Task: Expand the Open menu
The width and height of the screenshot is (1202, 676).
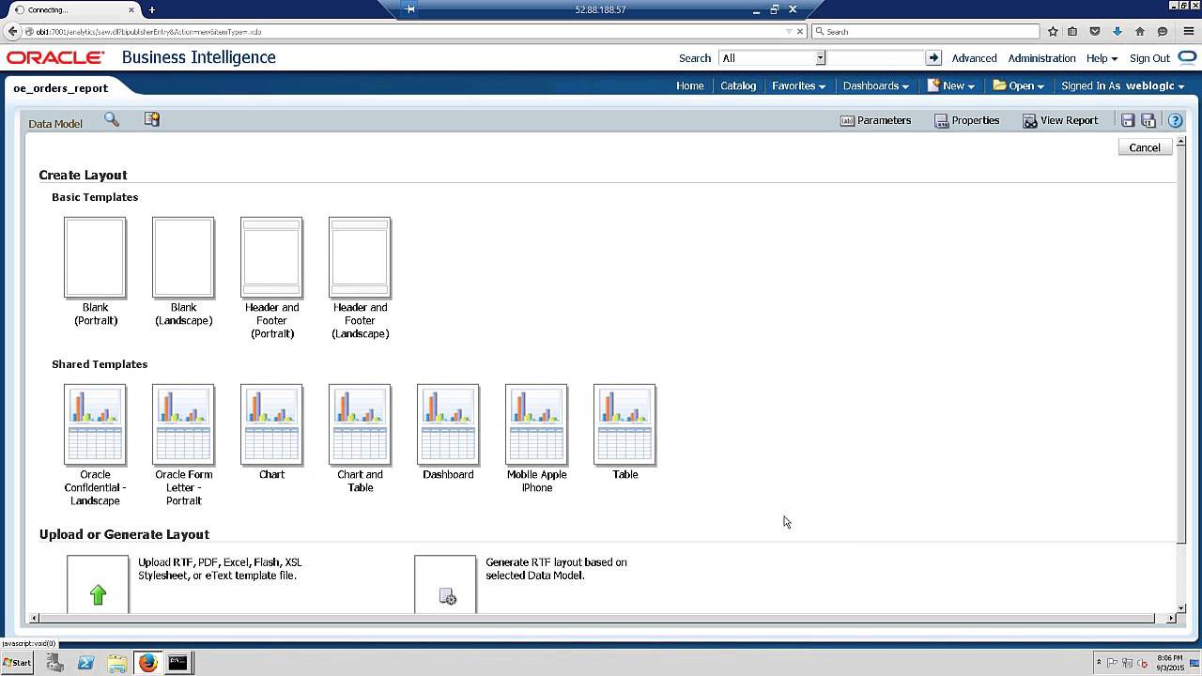Action: point(1019,85)
